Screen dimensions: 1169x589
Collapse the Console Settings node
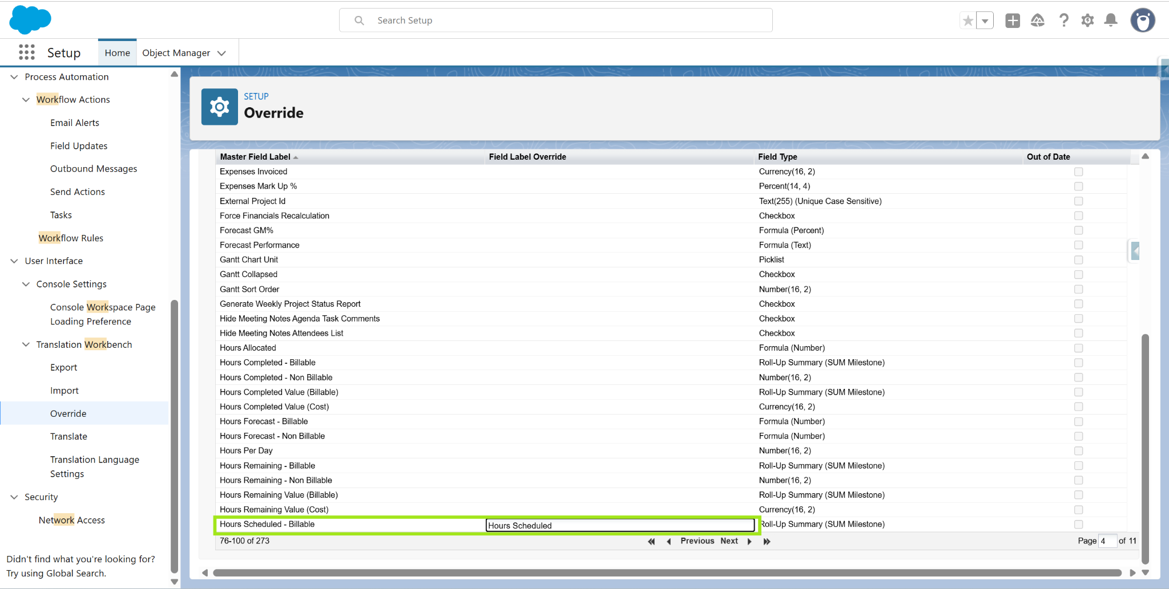26,284
